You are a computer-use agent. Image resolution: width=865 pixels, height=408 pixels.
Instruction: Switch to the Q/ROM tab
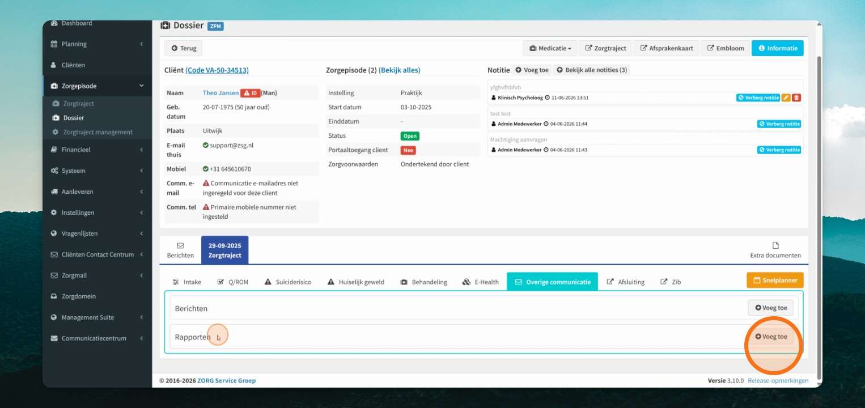pos(233,282)
